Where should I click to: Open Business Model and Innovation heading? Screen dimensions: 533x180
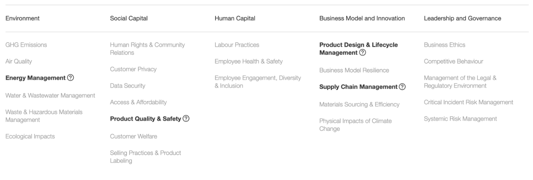[362, 18]
